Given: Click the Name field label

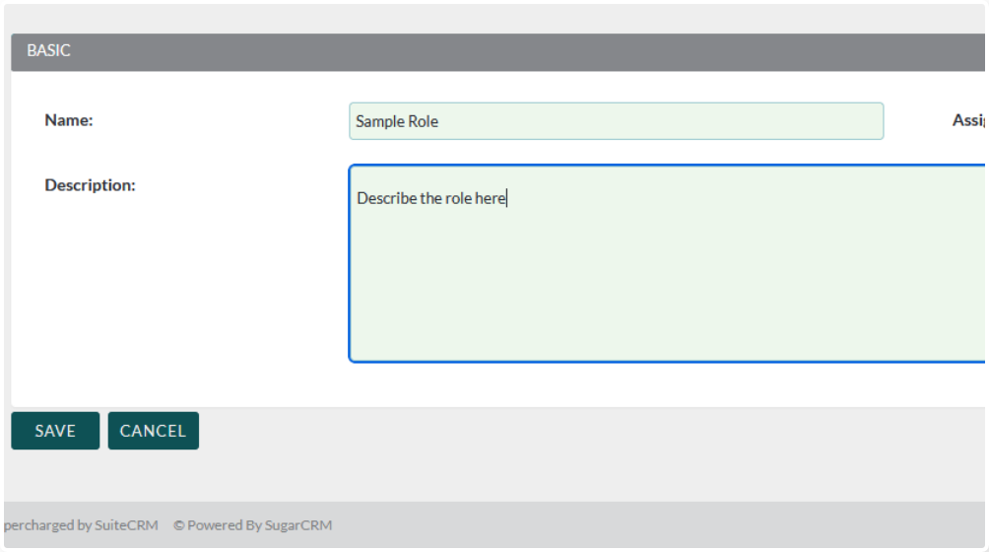Looking at the screenshot, I should pyautogui.click(x=69, y=120).
